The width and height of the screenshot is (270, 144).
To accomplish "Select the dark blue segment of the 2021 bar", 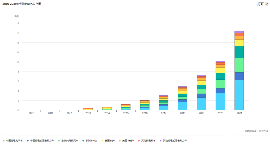I will pos(239,76).
